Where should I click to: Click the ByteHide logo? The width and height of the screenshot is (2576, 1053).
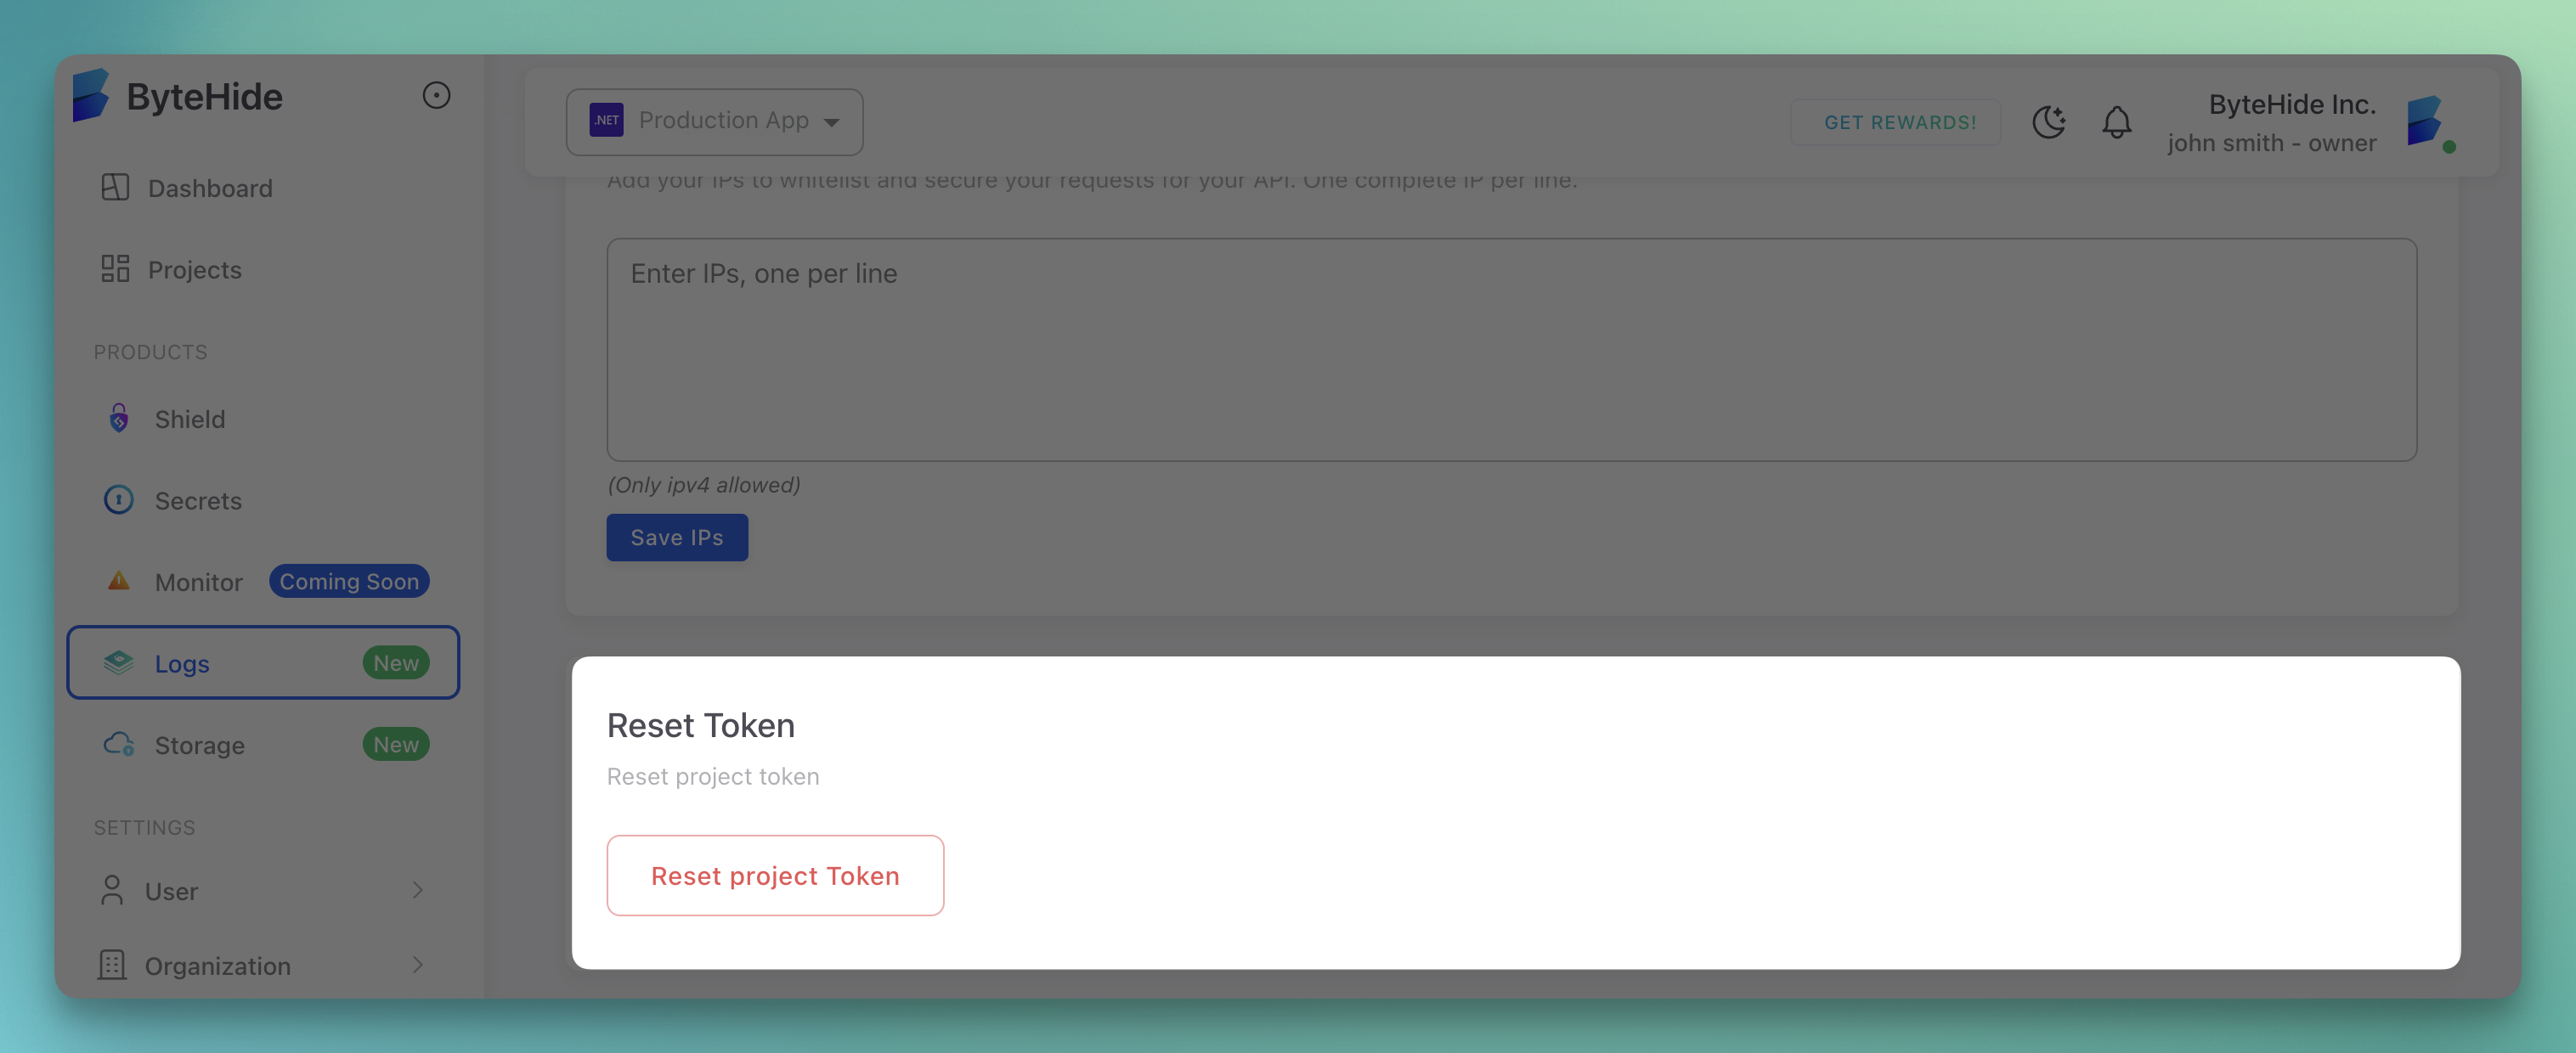(94, 96)
